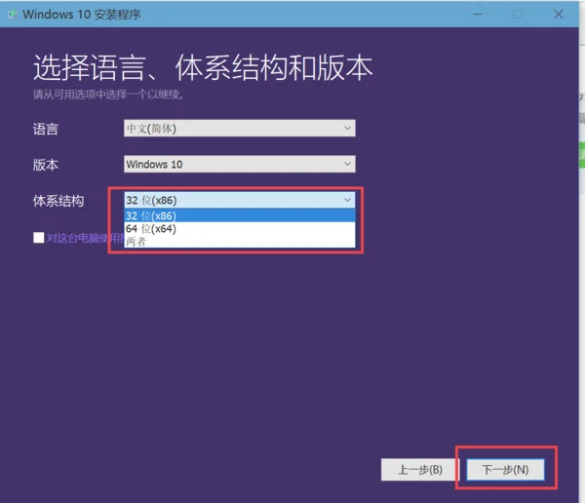Viewport: 585px width, 503px height.
Task: Open the 版本 Windows 10 edition dropdown
Action: tap(240, 164)
